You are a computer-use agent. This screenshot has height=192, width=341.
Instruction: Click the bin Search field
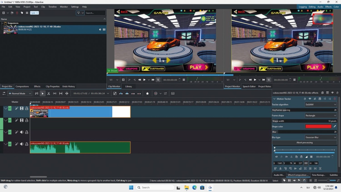pos(95,13)
